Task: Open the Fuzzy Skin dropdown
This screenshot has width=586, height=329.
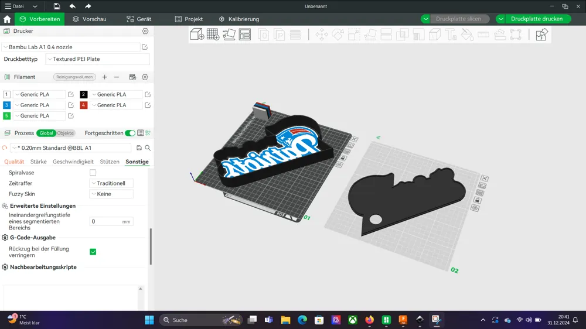Action: coord(111,194)
